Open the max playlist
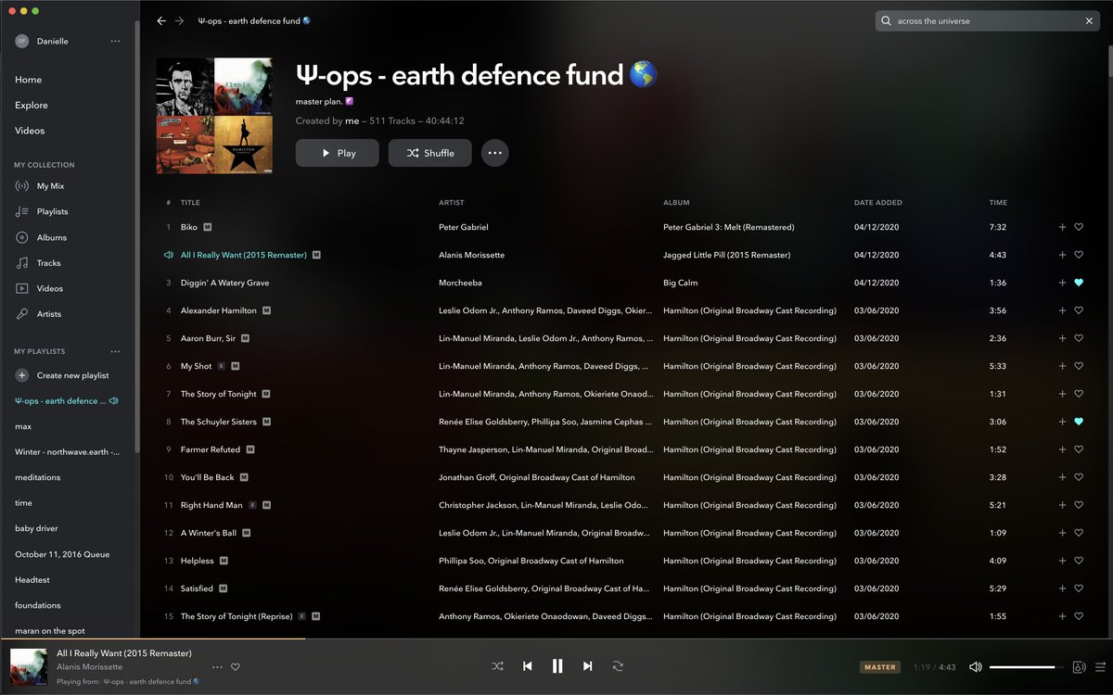 [x=23, y=426]
